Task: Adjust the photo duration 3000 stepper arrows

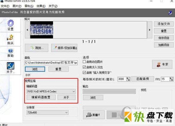Action: pyautogui.click(x=128, y=79)
